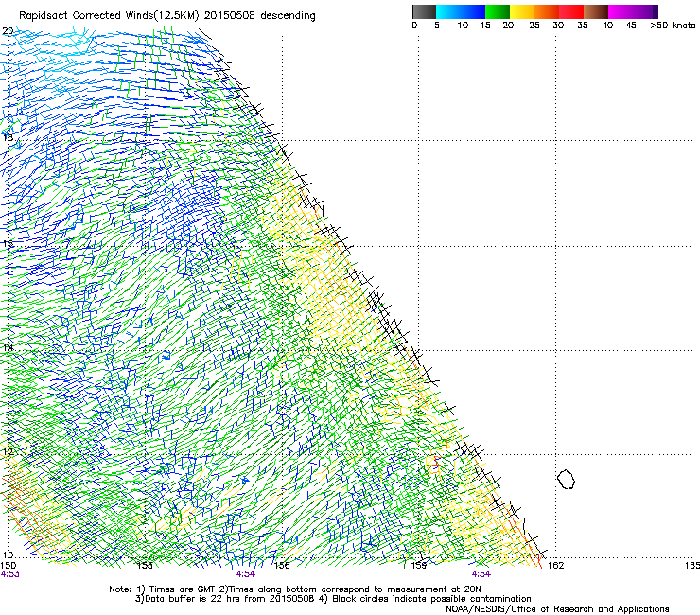The height and width of the screenshot is (615, 700).
Task: Click the purple '4:53' time label
Action: click(x=9, y=574)
